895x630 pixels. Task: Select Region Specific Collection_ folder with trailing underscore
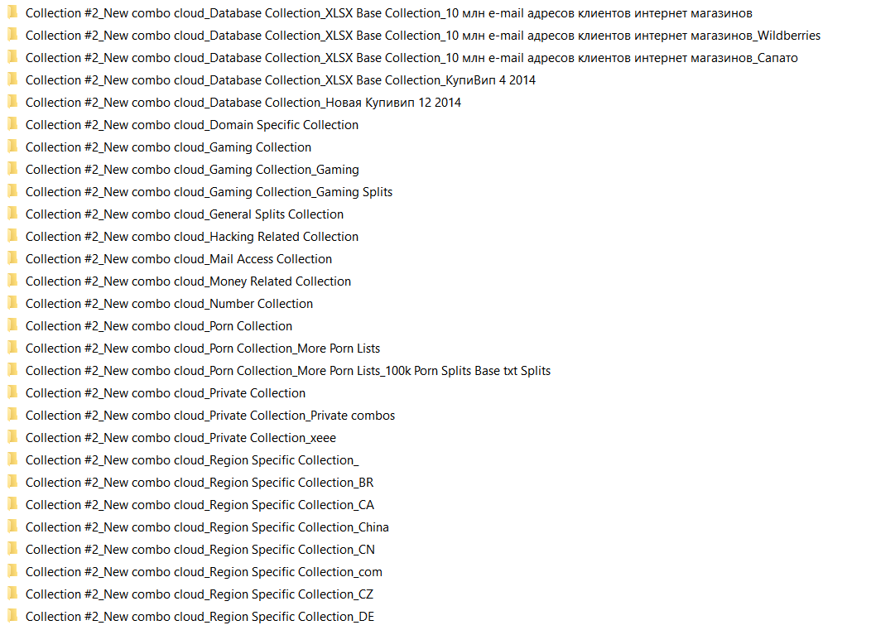pyautogui.click(x=192, y=460)
